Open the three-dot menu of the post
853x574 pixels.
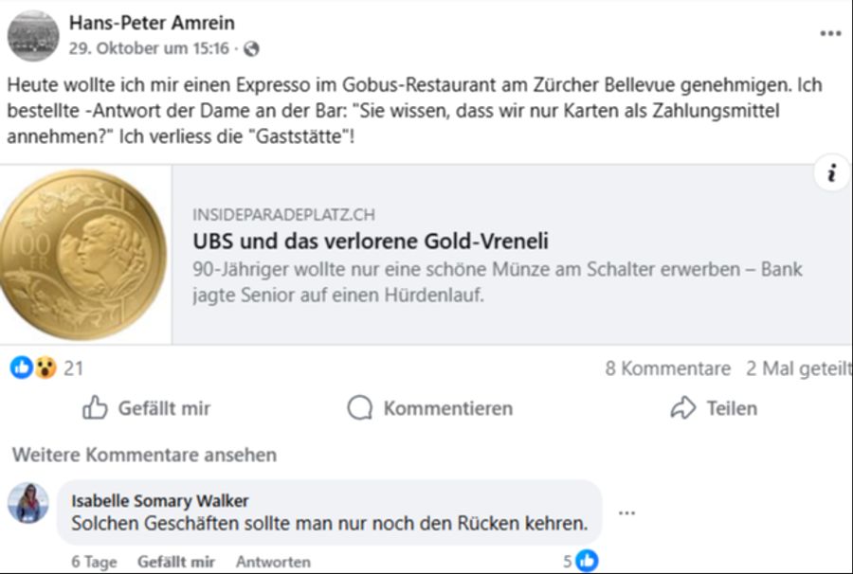click(x=829, y=33)
